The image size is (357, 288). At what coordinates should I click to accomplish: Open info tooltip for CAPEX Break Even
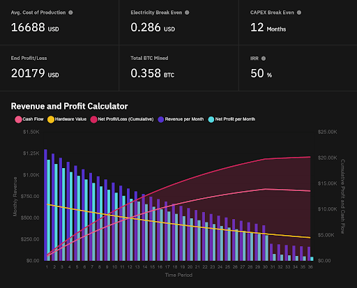(x=299, y=13)
